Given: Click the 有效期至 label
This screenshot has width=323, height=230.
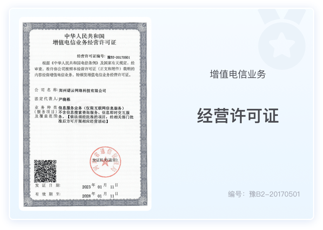Looking at the screenshot, I should coord(48,194).
